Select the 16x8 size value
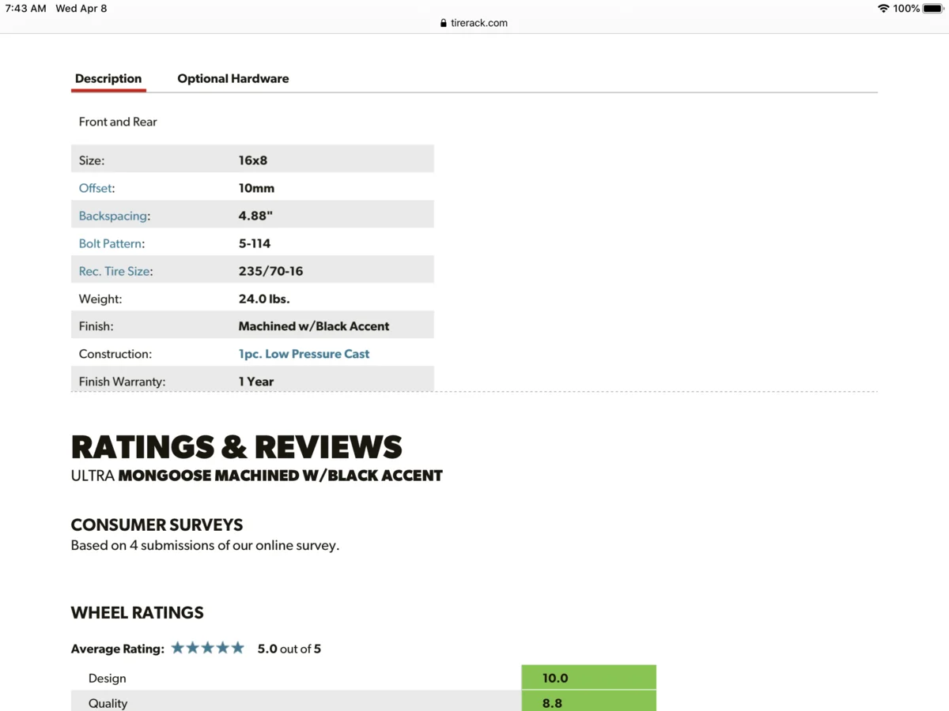This screenshot has height=711, width=949. (x=253, y=160)
